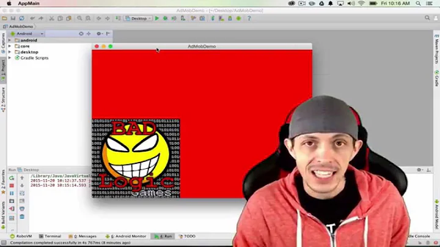This screenshot has height=247, width=440.
Task: Open the Terminal tool window tab
Action: tap(50, 237)
